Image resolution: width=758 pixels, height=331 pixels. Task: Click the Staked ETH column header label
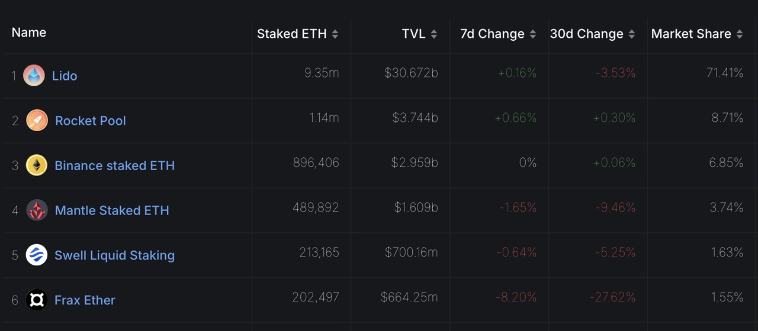(x=291, y=34)
